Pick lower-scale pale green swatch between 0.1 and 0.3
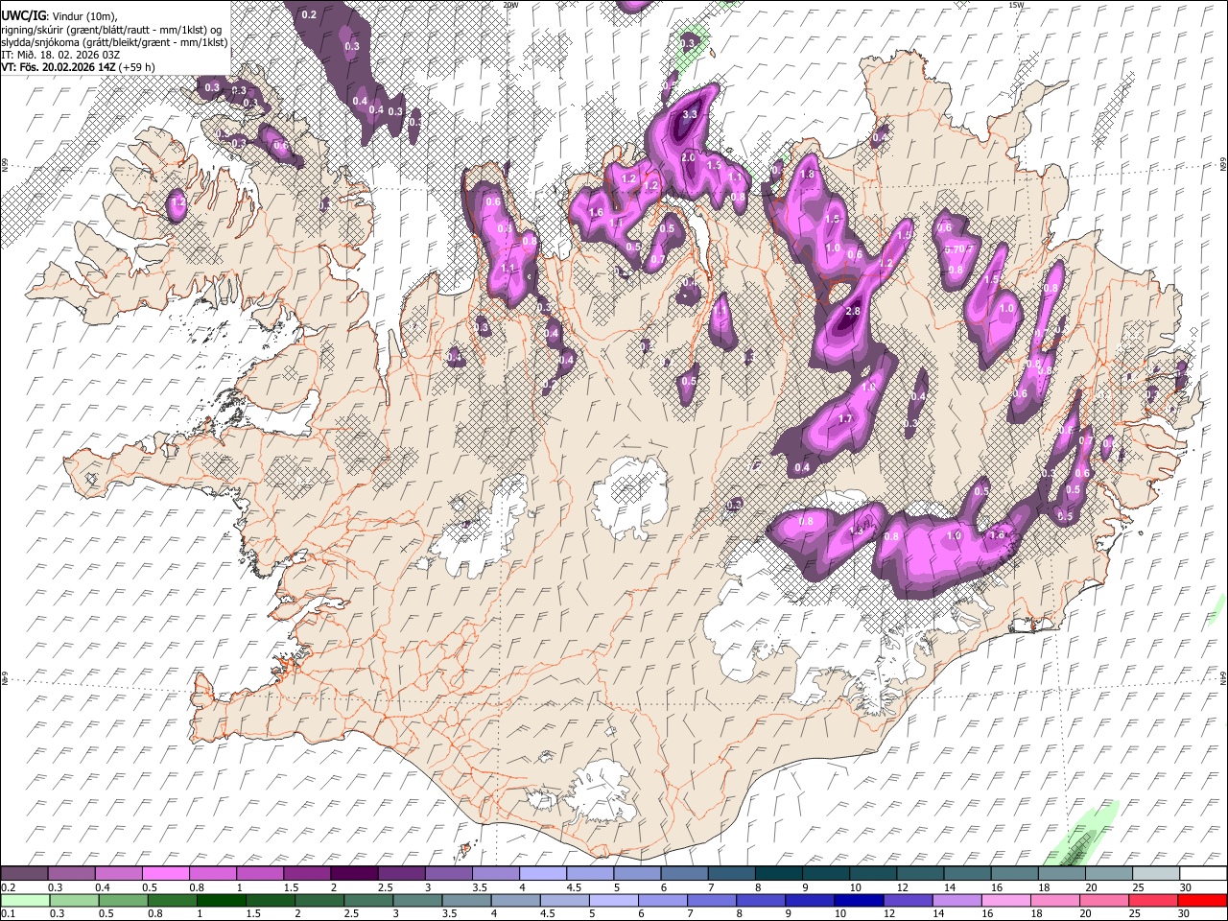This screenshot has width=1228, height=921. click(25, 900)
